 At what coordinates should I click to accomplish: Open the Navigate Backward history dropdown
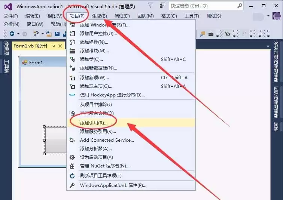click(18, 34)
